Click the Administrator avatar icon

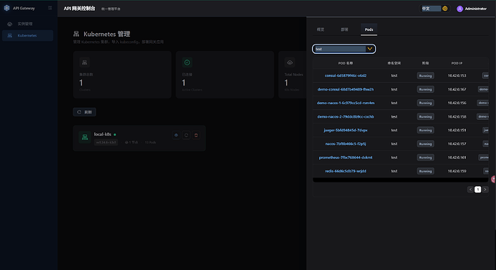(459, 9)
